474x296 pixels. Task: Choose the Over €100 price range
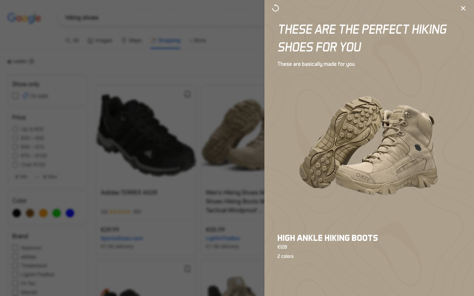15,165
